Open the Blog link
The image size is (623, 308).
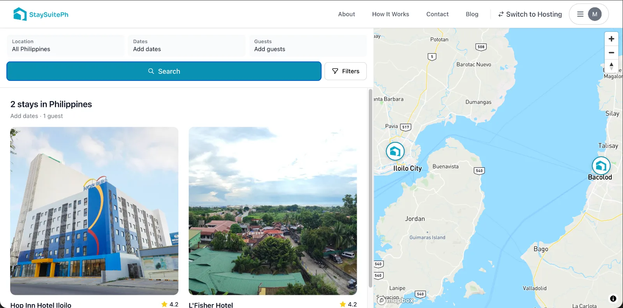coord(472,14)
